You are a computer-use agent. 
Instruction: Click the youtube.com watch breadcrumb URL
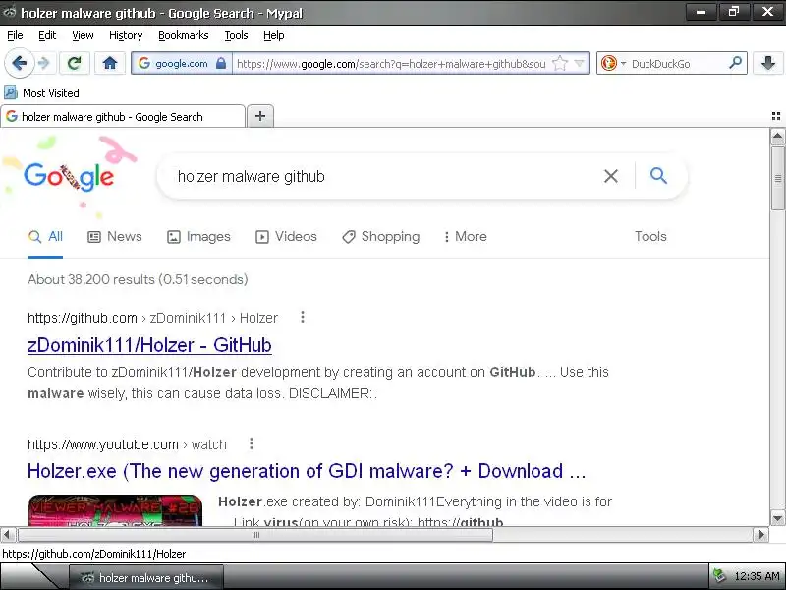127,444
